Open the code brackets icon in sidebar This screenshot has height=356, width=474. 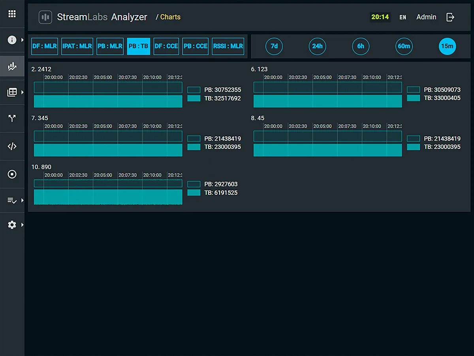(x=12, y=146)
